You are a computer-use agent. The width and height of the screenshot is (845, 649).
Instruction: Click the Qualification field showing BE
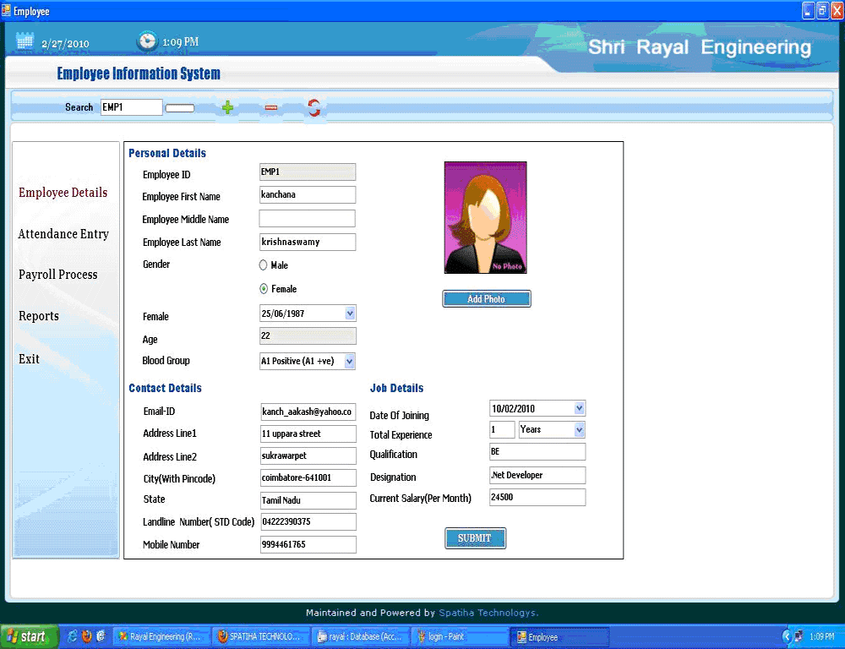[537, 452]
